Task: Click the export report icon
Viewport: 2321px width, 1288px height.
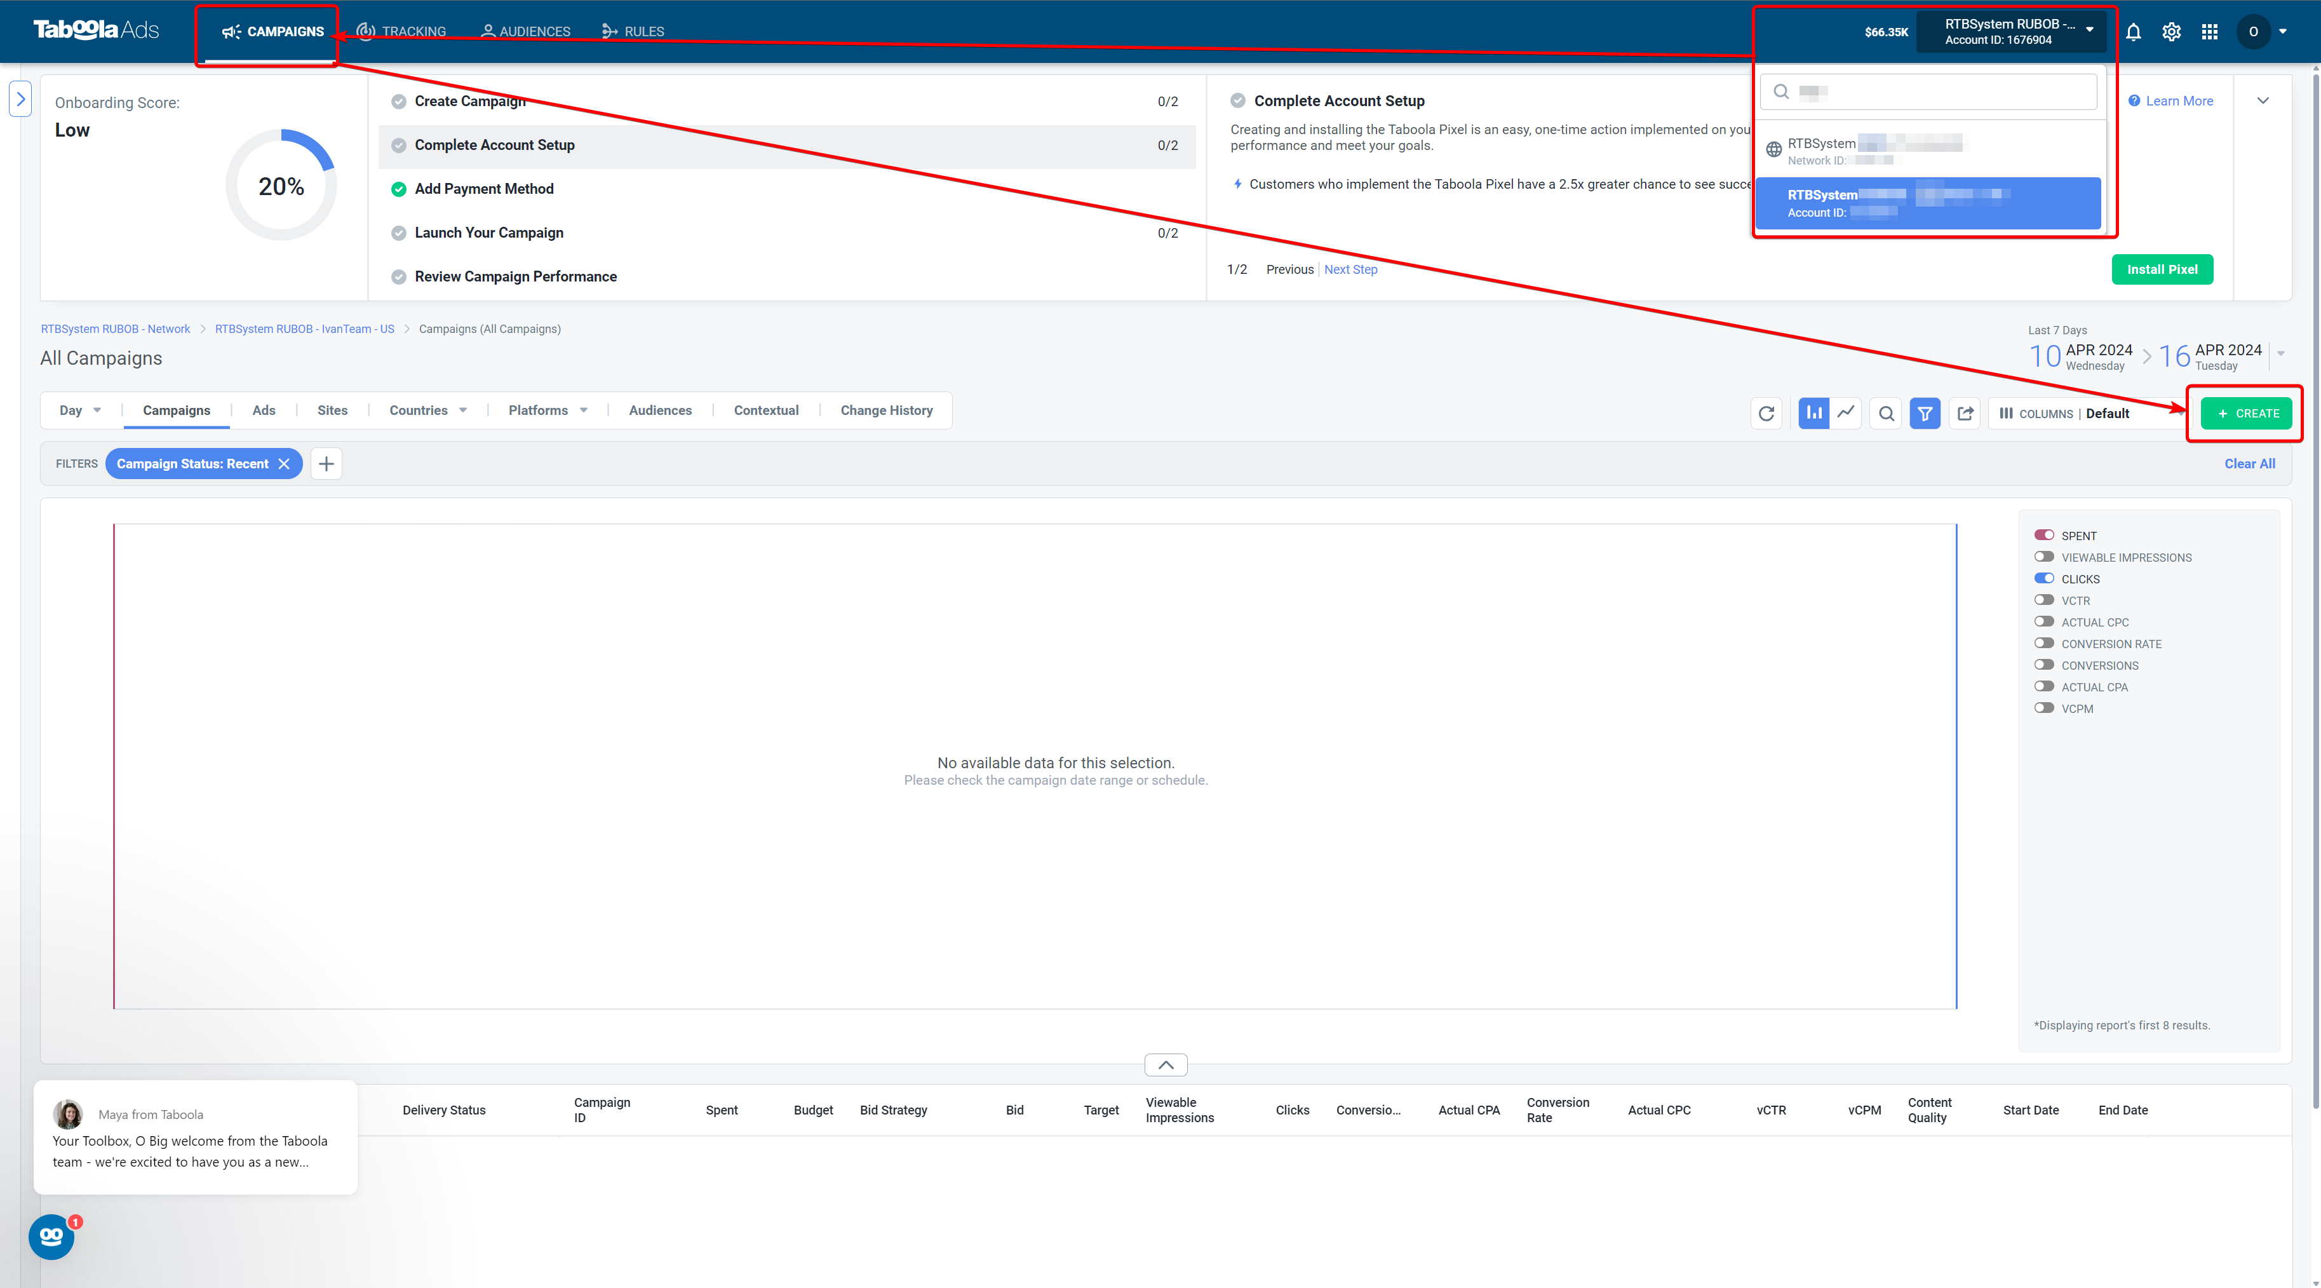Action: coord(1965,413)
